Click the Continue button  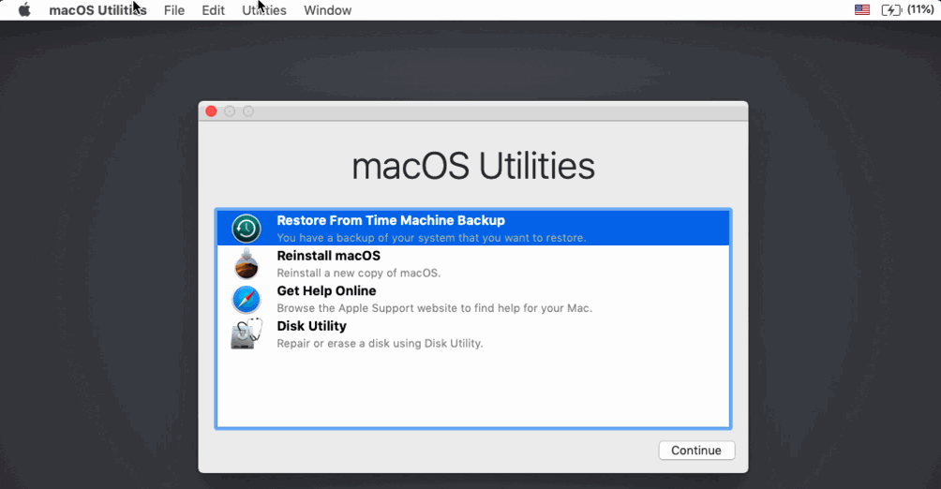(x=696, y=451)
